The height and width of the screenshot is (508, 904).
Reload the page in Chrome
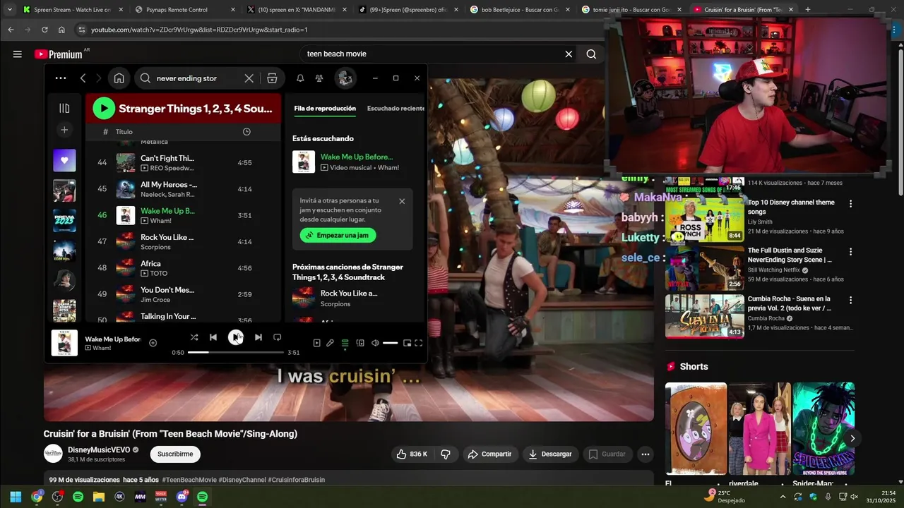tap(44, 30)
